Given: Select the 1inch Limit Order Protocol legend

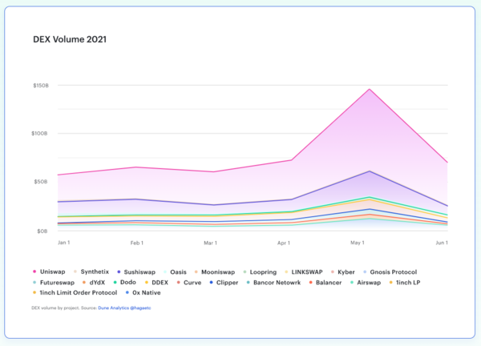Looking at the screenshot, I should [x=75, y=292].
